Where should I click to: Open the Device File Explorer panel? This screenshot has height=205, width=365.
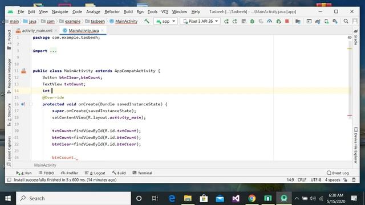click(355, 145)
